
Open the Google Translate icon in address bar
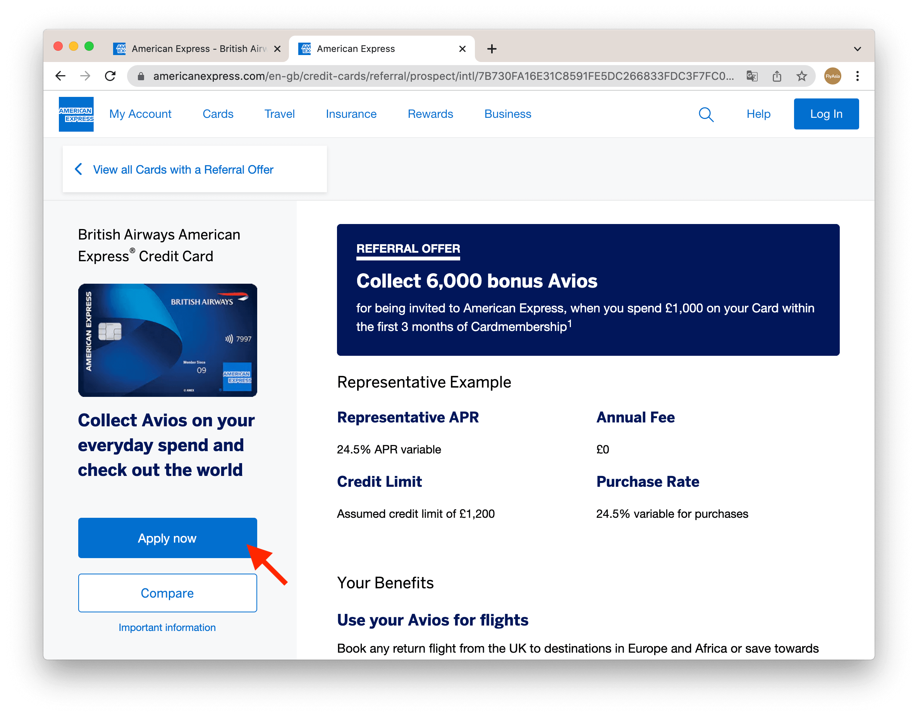coord(752,76)
